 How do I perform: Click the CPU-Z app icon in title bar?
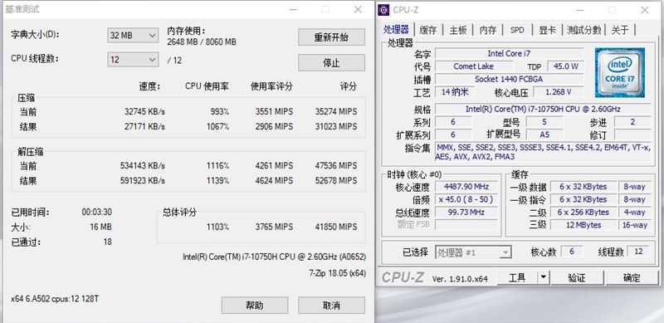(383, 10)
